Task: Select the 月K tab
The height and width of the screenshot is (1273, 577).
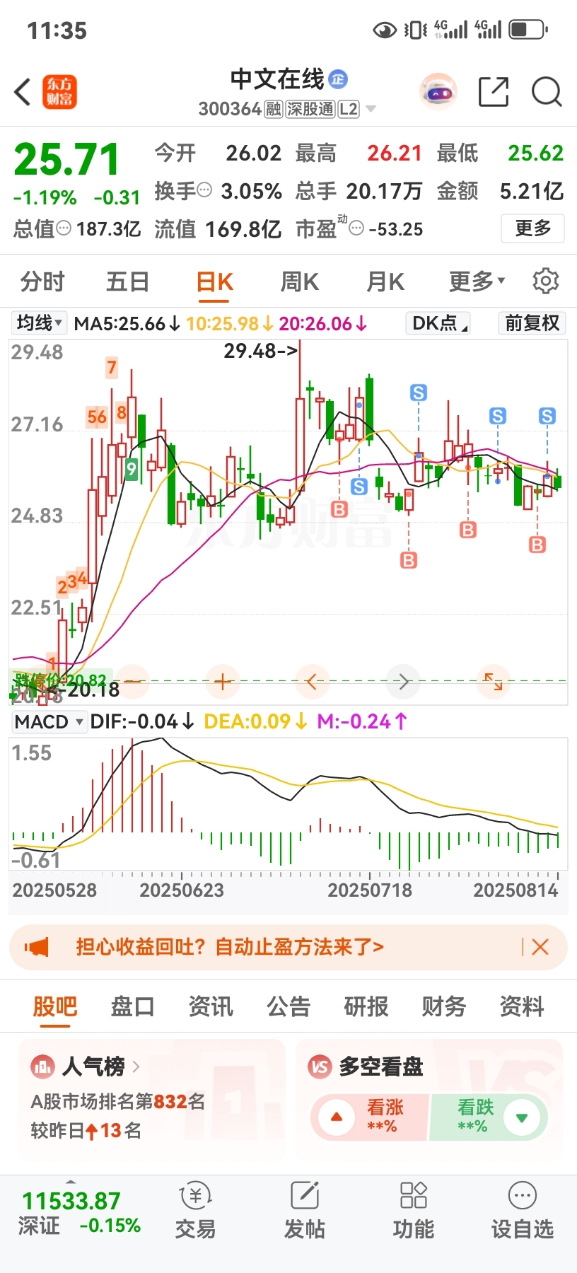Action: coord(385,281)
